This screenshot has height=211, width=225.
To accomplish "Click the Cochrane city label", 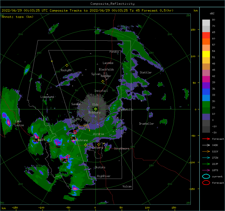I will [x=82, y=140].
